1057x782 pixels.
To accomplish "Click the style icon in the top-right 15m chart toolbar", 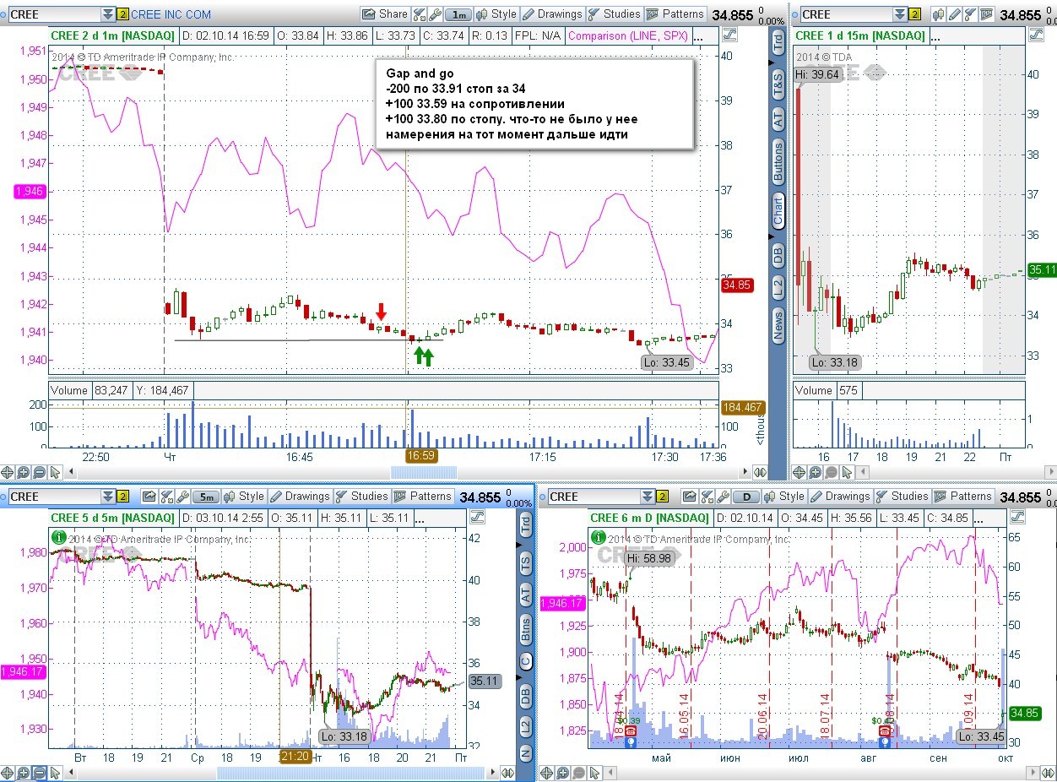I will [938, 14].
